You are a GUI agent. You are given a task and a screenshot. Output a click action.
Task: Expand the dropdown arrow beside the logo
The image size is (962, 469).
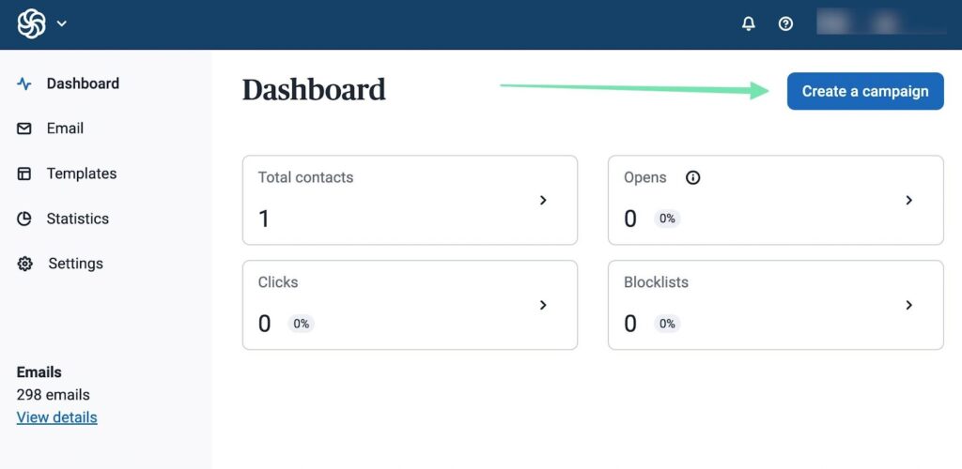[62, 23]
